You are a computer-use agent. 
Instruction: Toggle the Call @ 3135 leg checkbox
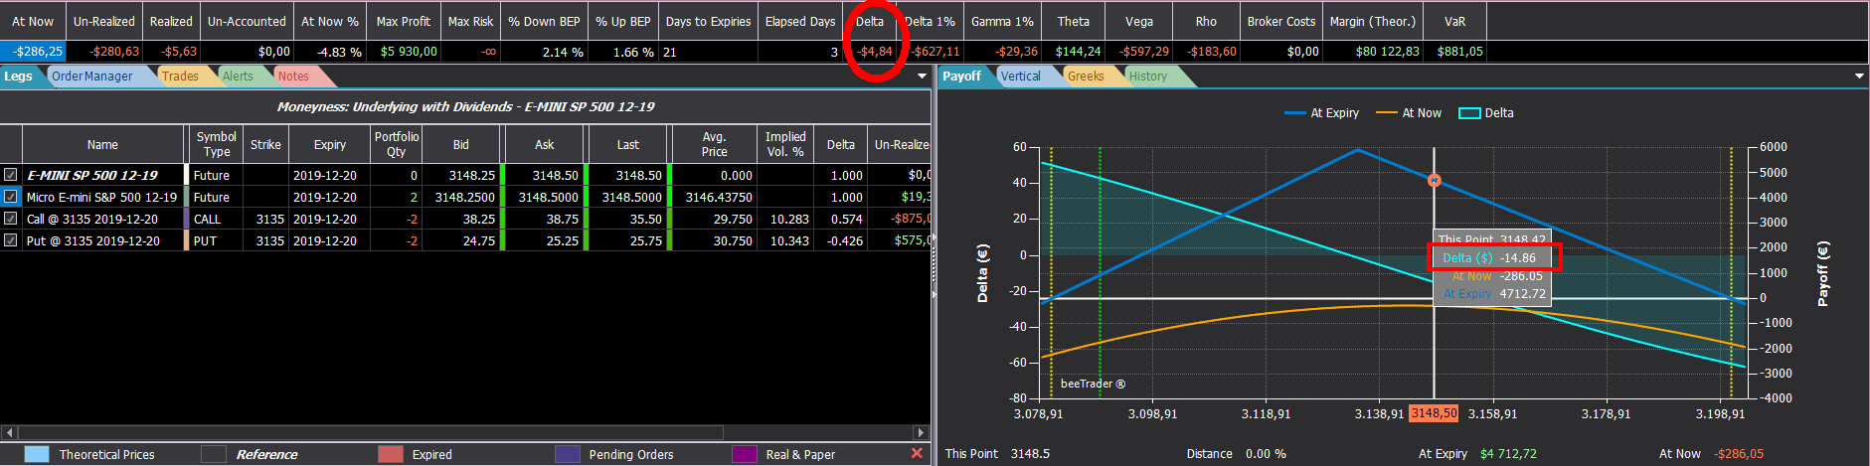(11, 219)
